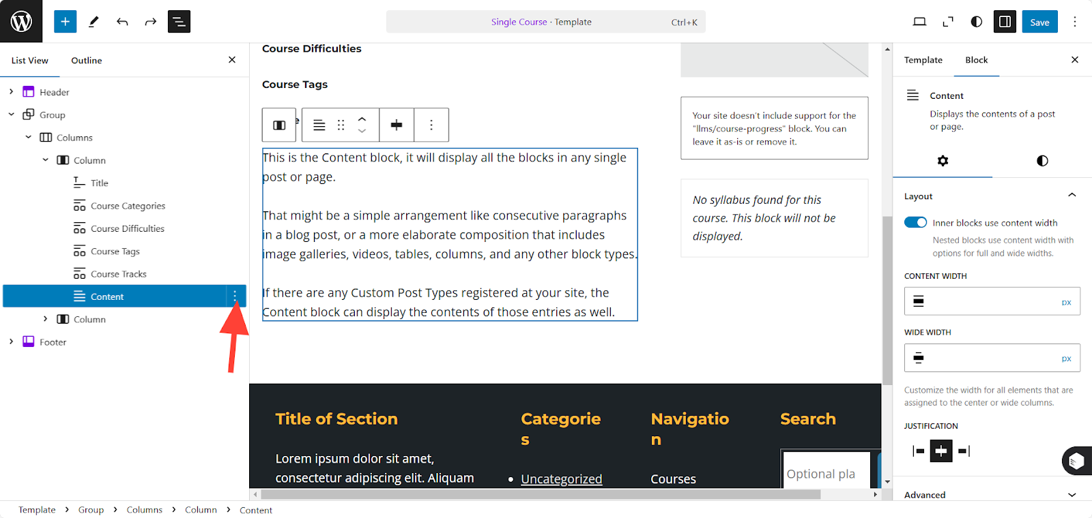Toggle Inner blocks use content width
1092x518 pixels.
click(915, 223)
